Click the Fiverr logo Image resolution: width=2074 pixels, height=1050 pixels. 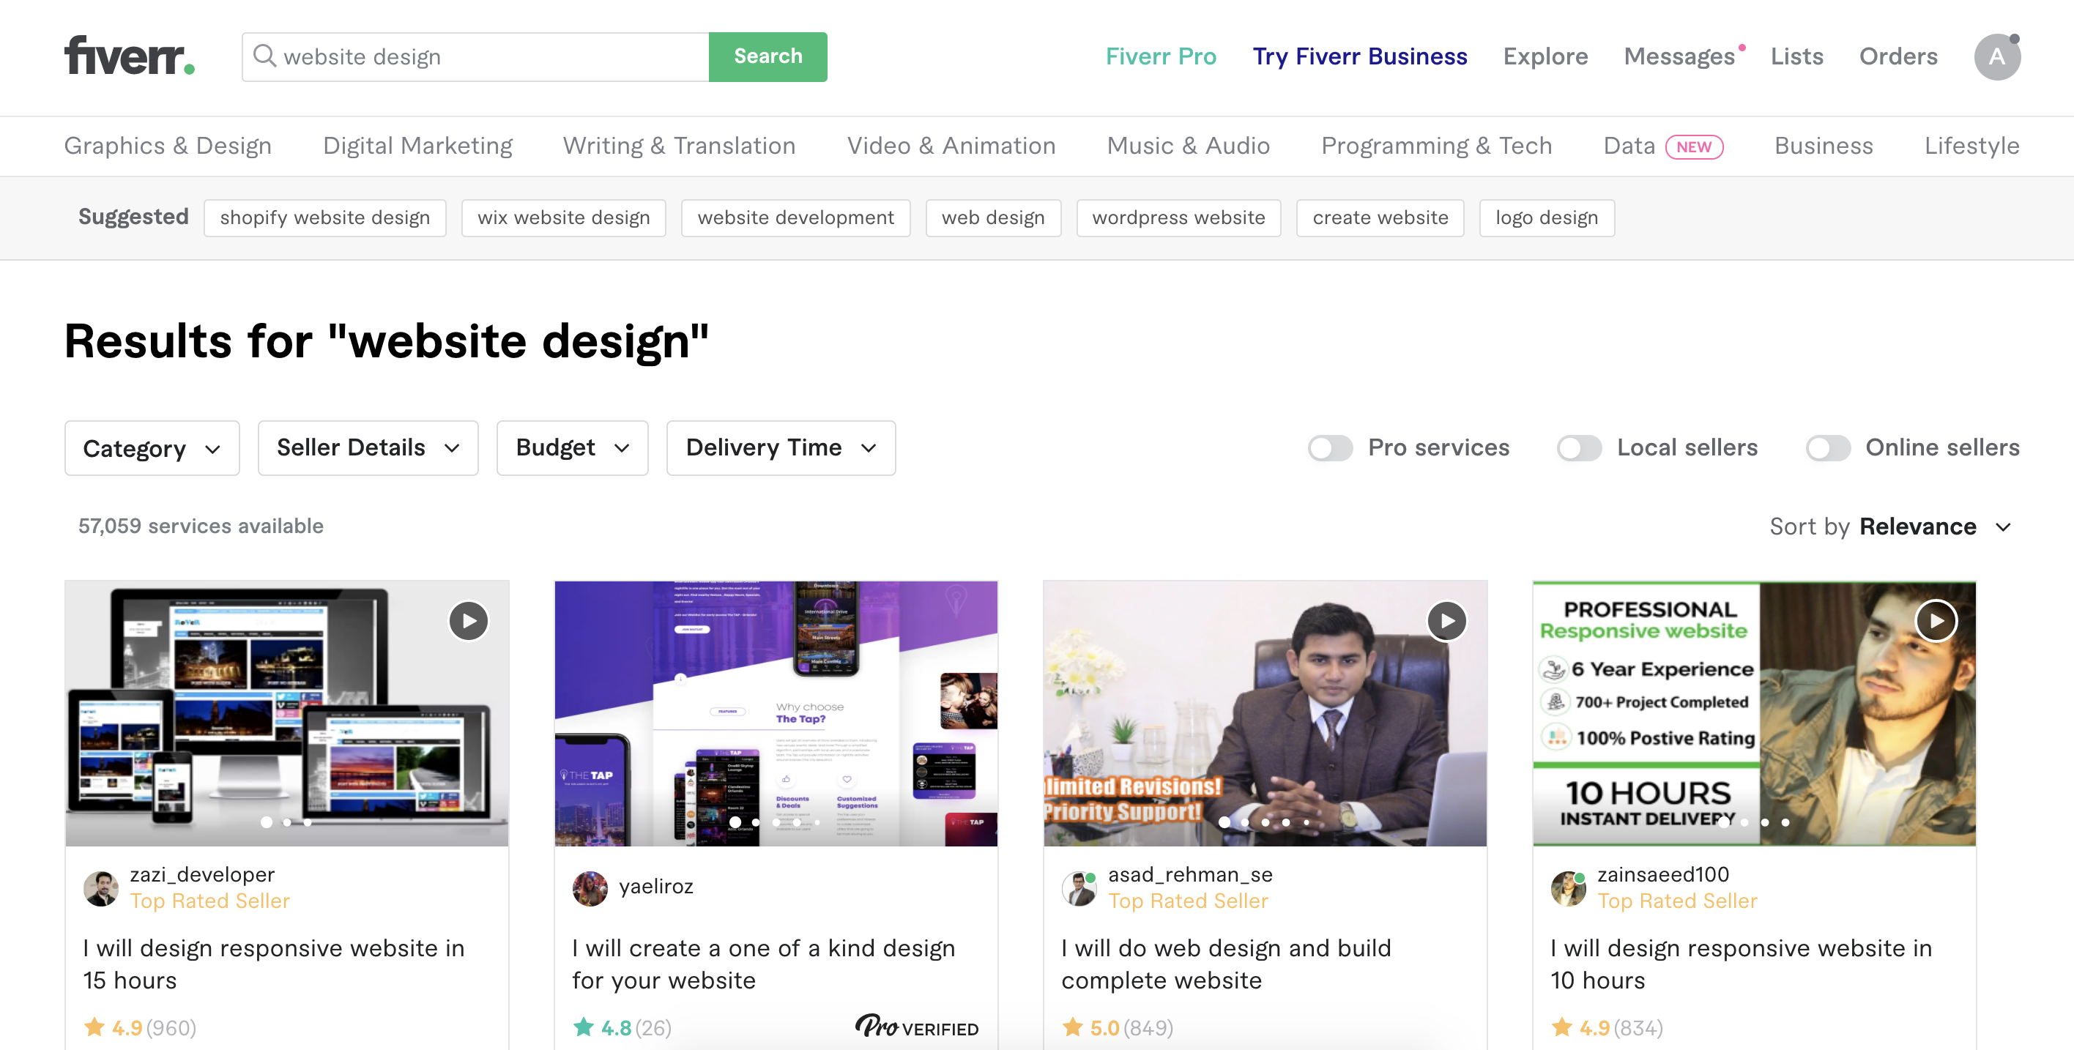[129, 56]
